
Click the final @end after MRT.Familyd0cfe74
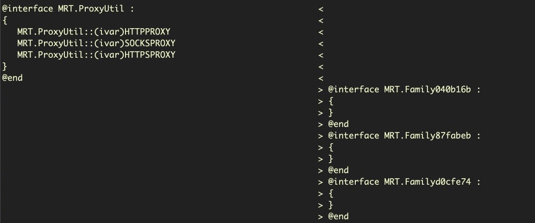[x=338, y=217]
